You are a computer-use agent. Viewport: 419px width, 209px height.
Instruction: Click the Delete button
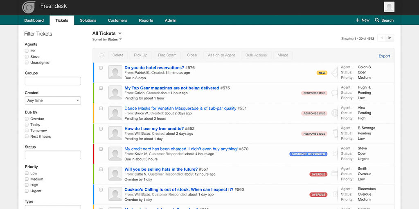(x=118, y=55)
